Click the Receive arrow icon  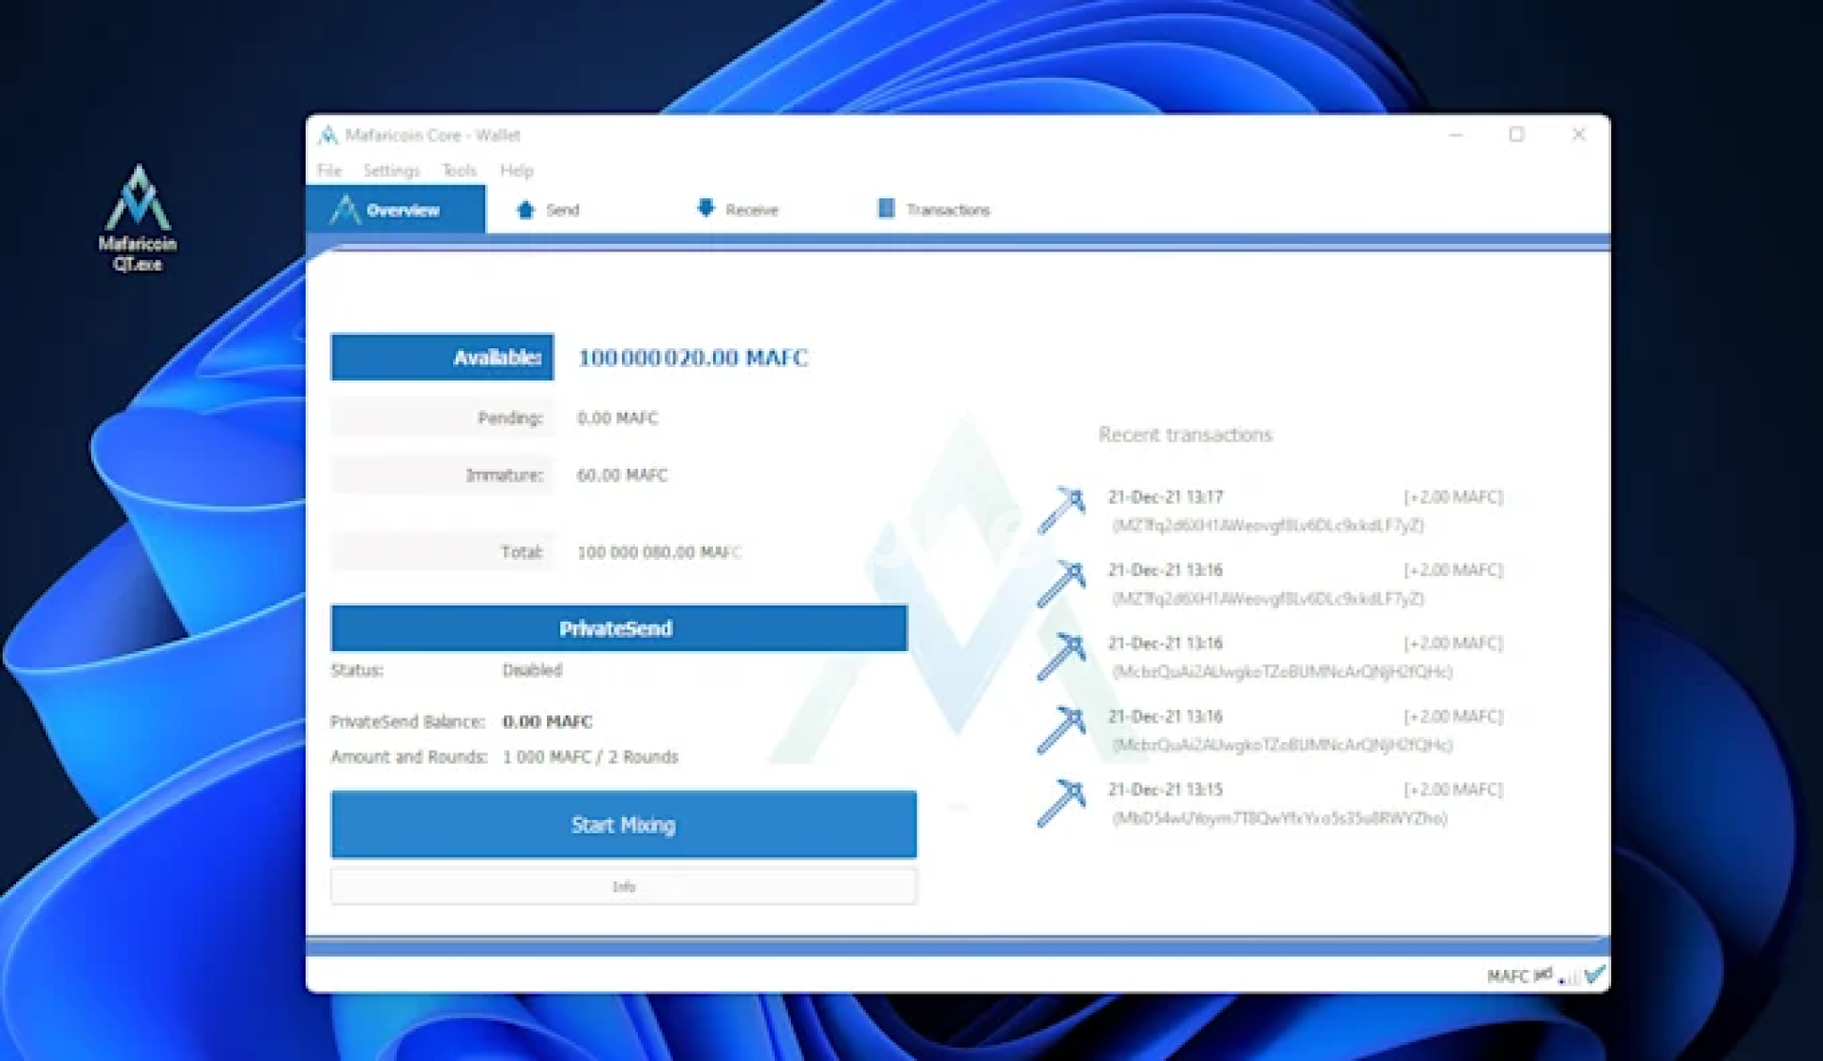coord(705,208)
